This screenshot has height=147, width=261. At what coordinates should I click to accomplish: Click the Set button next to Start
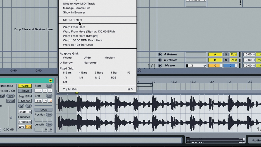[49, 86]
